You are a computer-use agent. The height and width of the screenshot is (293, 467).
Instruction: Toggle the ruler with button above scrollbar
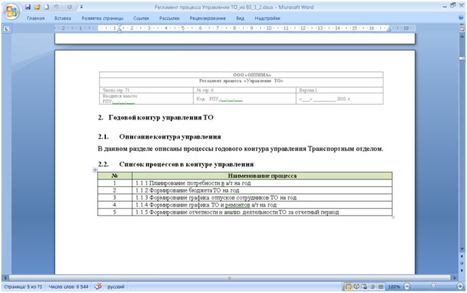462,29
